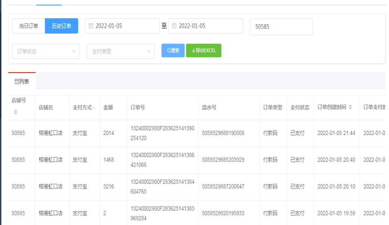Click the order created at 2022-01-05 19:59
The image size is (389, 225).
pyautogui.click(x=336, y=213)
